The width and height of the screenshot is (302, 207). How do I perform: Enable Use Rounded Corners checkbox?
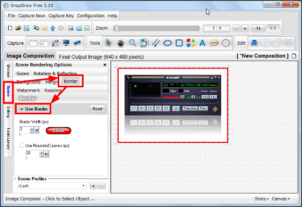tap(22, 146)
